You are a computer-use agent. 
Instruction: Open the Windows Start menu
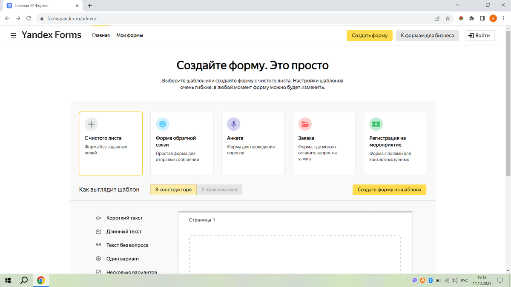[8, 280]
